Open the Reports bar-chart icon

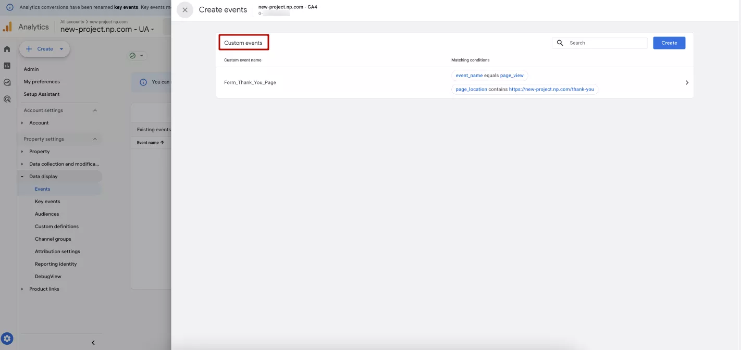[x=7, y=66]
